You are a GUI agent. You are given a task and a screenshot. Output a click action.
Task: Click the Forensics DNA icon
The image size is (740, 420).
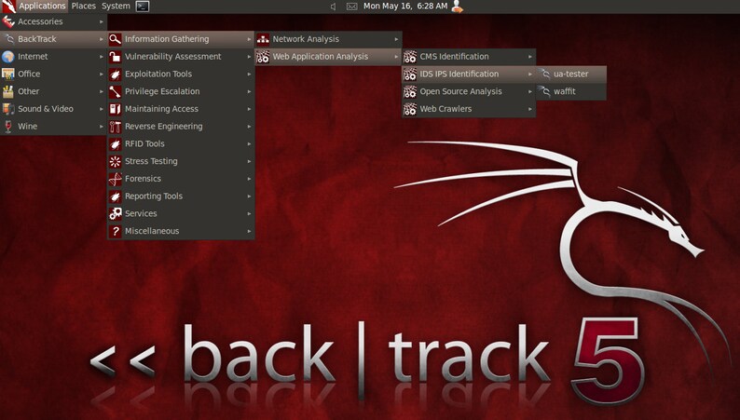116,179
